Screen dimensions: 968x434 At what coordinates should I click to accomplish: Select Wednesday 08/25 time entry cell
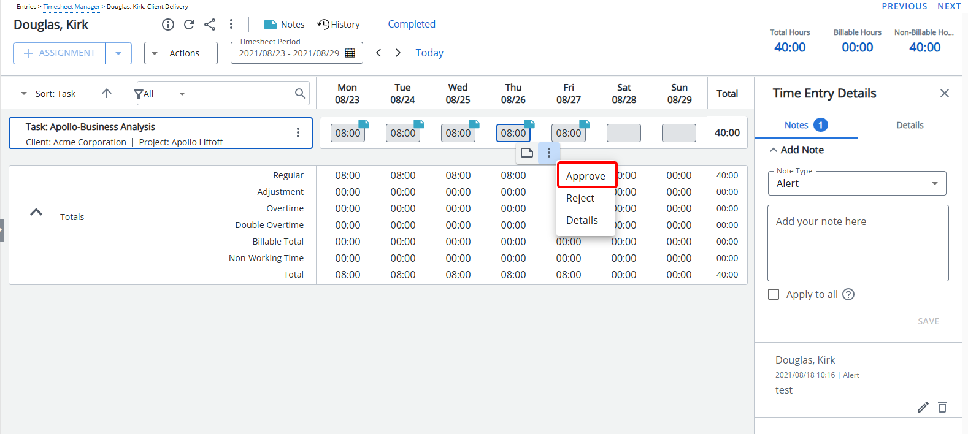(458, 133)
